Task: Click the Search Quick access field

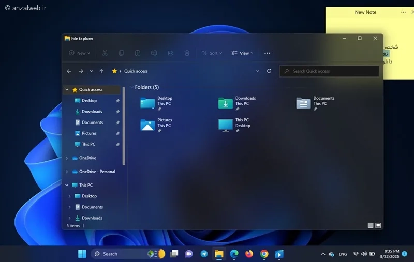Action: 331,71
